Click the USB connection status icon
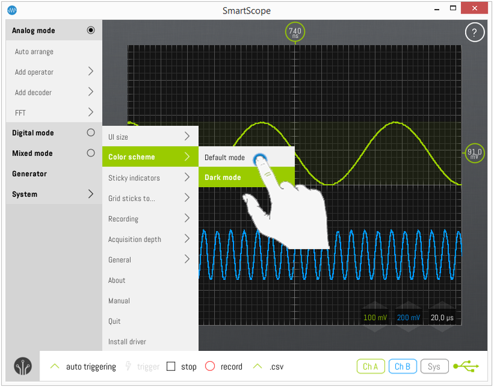The image size is (494, 387). click(x=466, y=366)
